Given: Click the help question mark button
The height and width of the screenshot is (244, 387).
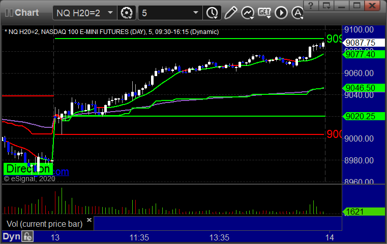Looking at the screenshot, I should coord(311,6).
